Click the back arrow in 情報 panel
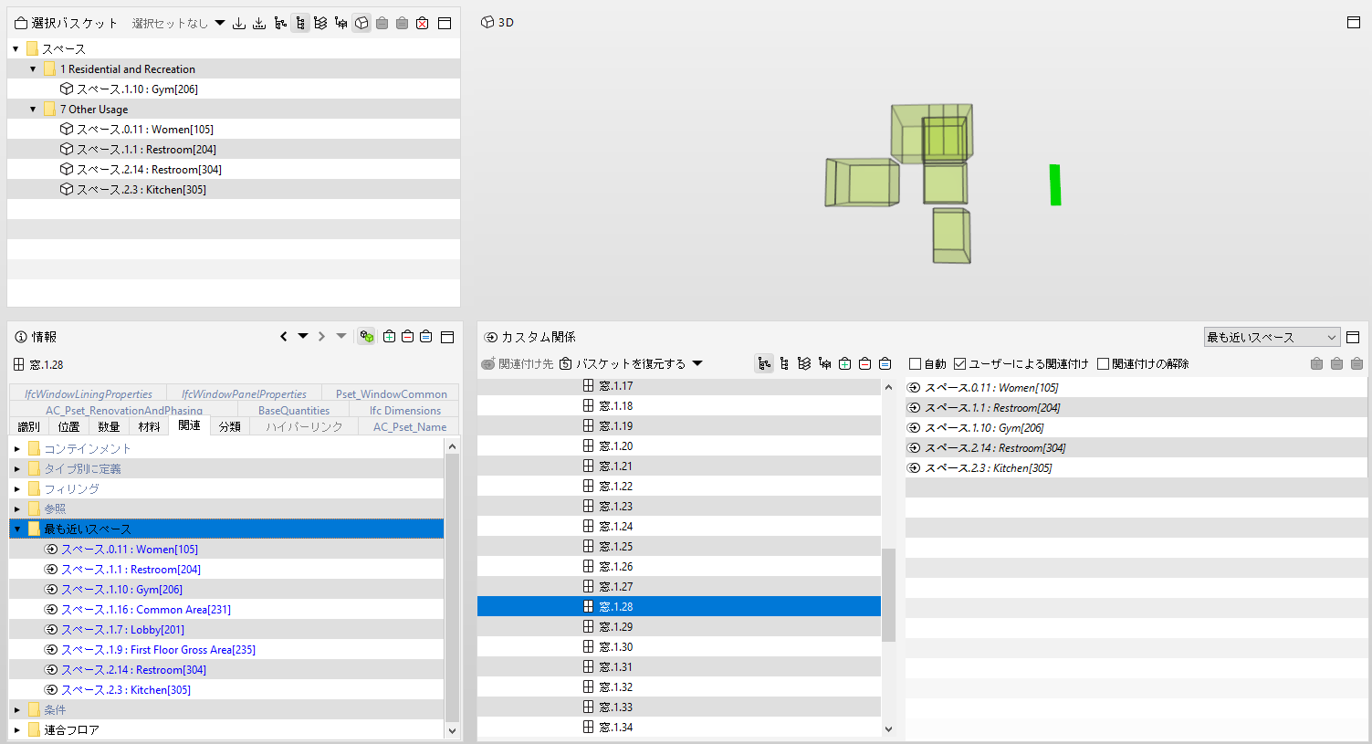Viewport: 1372px width, 744px height. click(284, 337)
